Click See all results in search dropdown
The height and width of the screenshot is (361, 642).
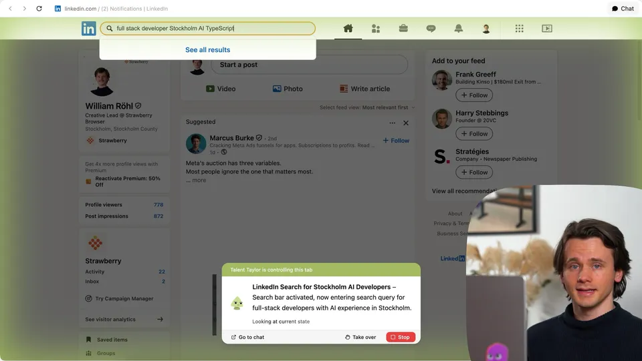pyautogui.click(x=207, y=50)
